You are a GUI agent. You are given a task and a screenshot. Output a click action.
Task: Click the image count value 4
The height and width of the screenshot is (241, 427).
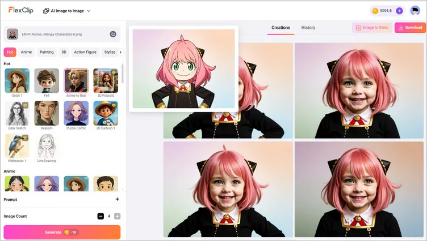[108, 216]
